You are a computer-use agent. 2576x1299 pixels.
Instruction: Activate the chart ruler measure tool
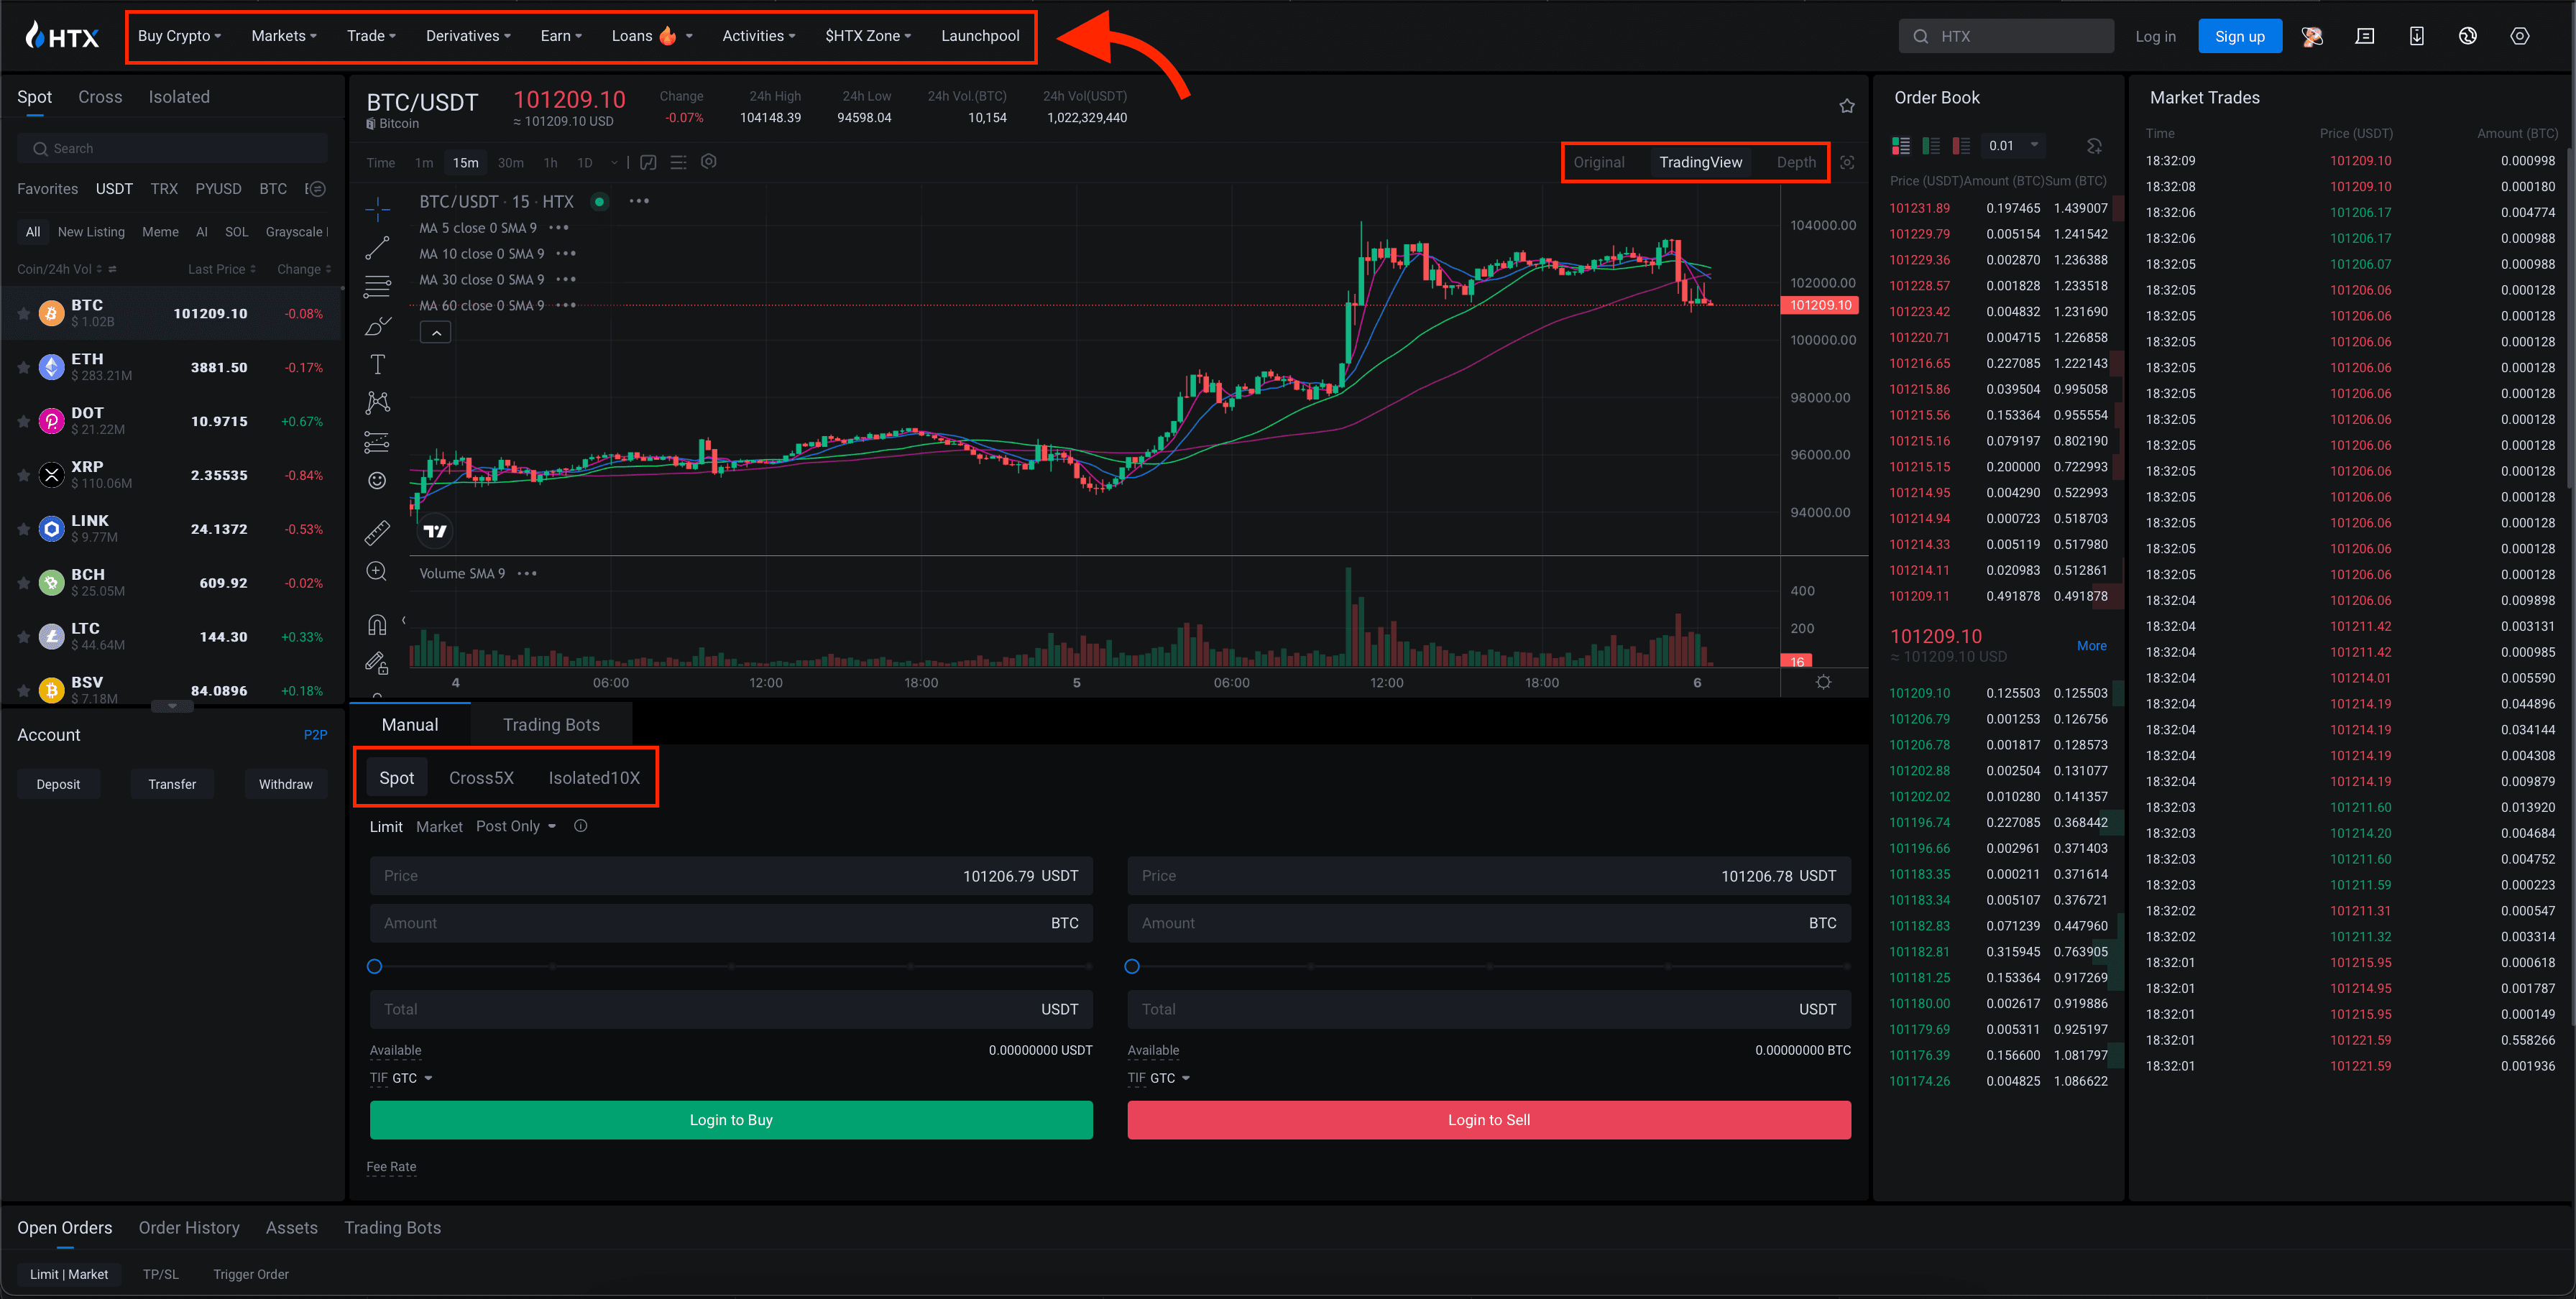point(377,532)
